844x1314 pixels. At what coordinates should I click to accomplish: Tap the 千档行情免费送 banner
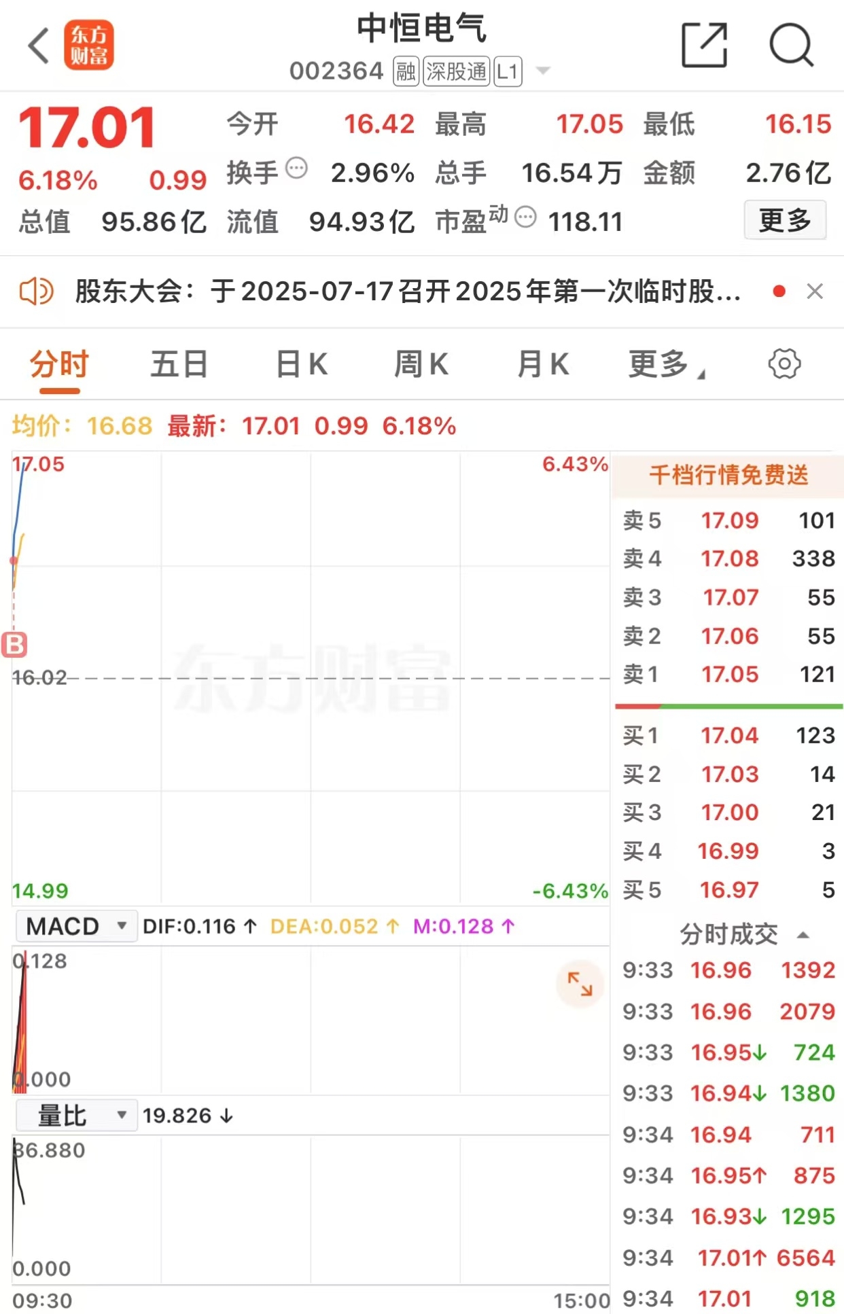728,475
